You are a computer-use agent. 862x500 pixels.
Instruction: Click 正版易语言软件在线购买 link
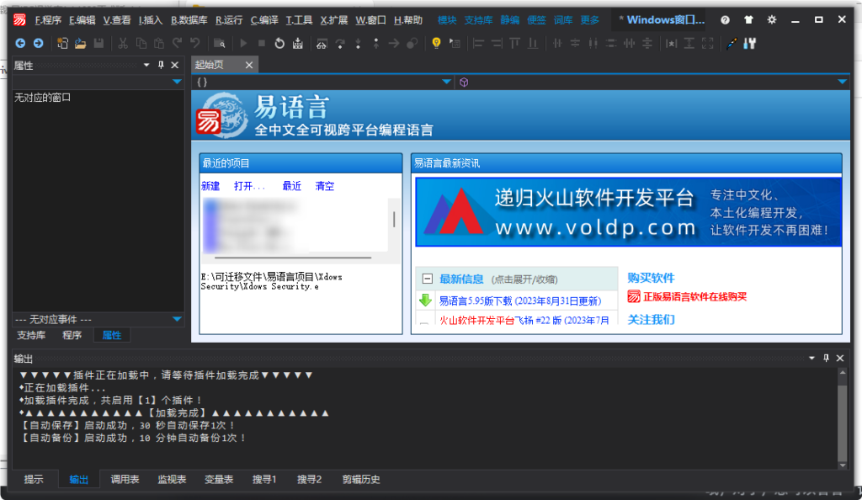click(x=694, y=296)
